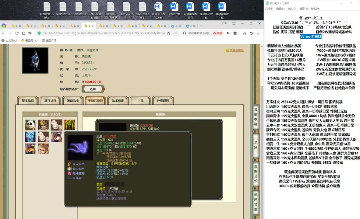
Task: Open Notepad 文件(F) menu
Action: pos(269,9)
